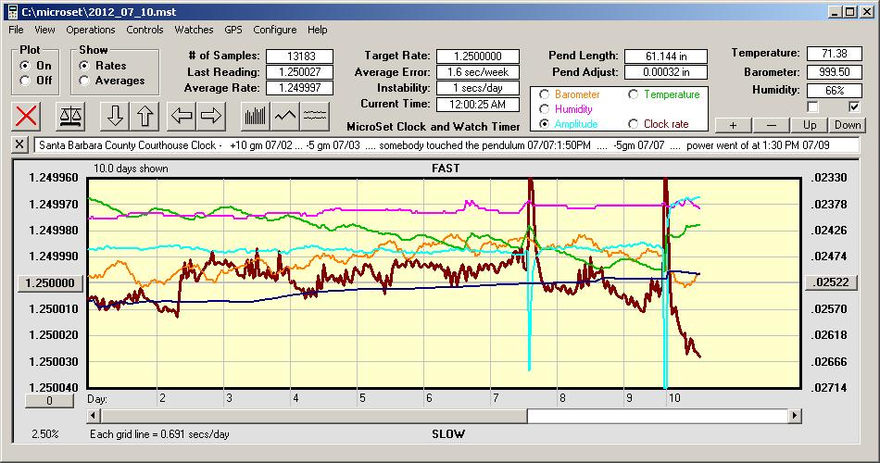Click the Up button
Screen dimensions: 880x463
coord(810,125)
